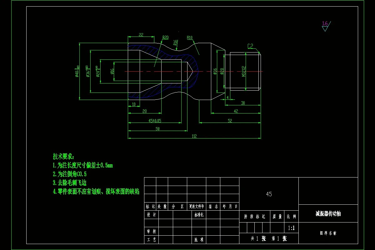This screenshot has height=250, width=375.
Task: Click the ø36 dimension beside ø28
Action: point(215,72)
